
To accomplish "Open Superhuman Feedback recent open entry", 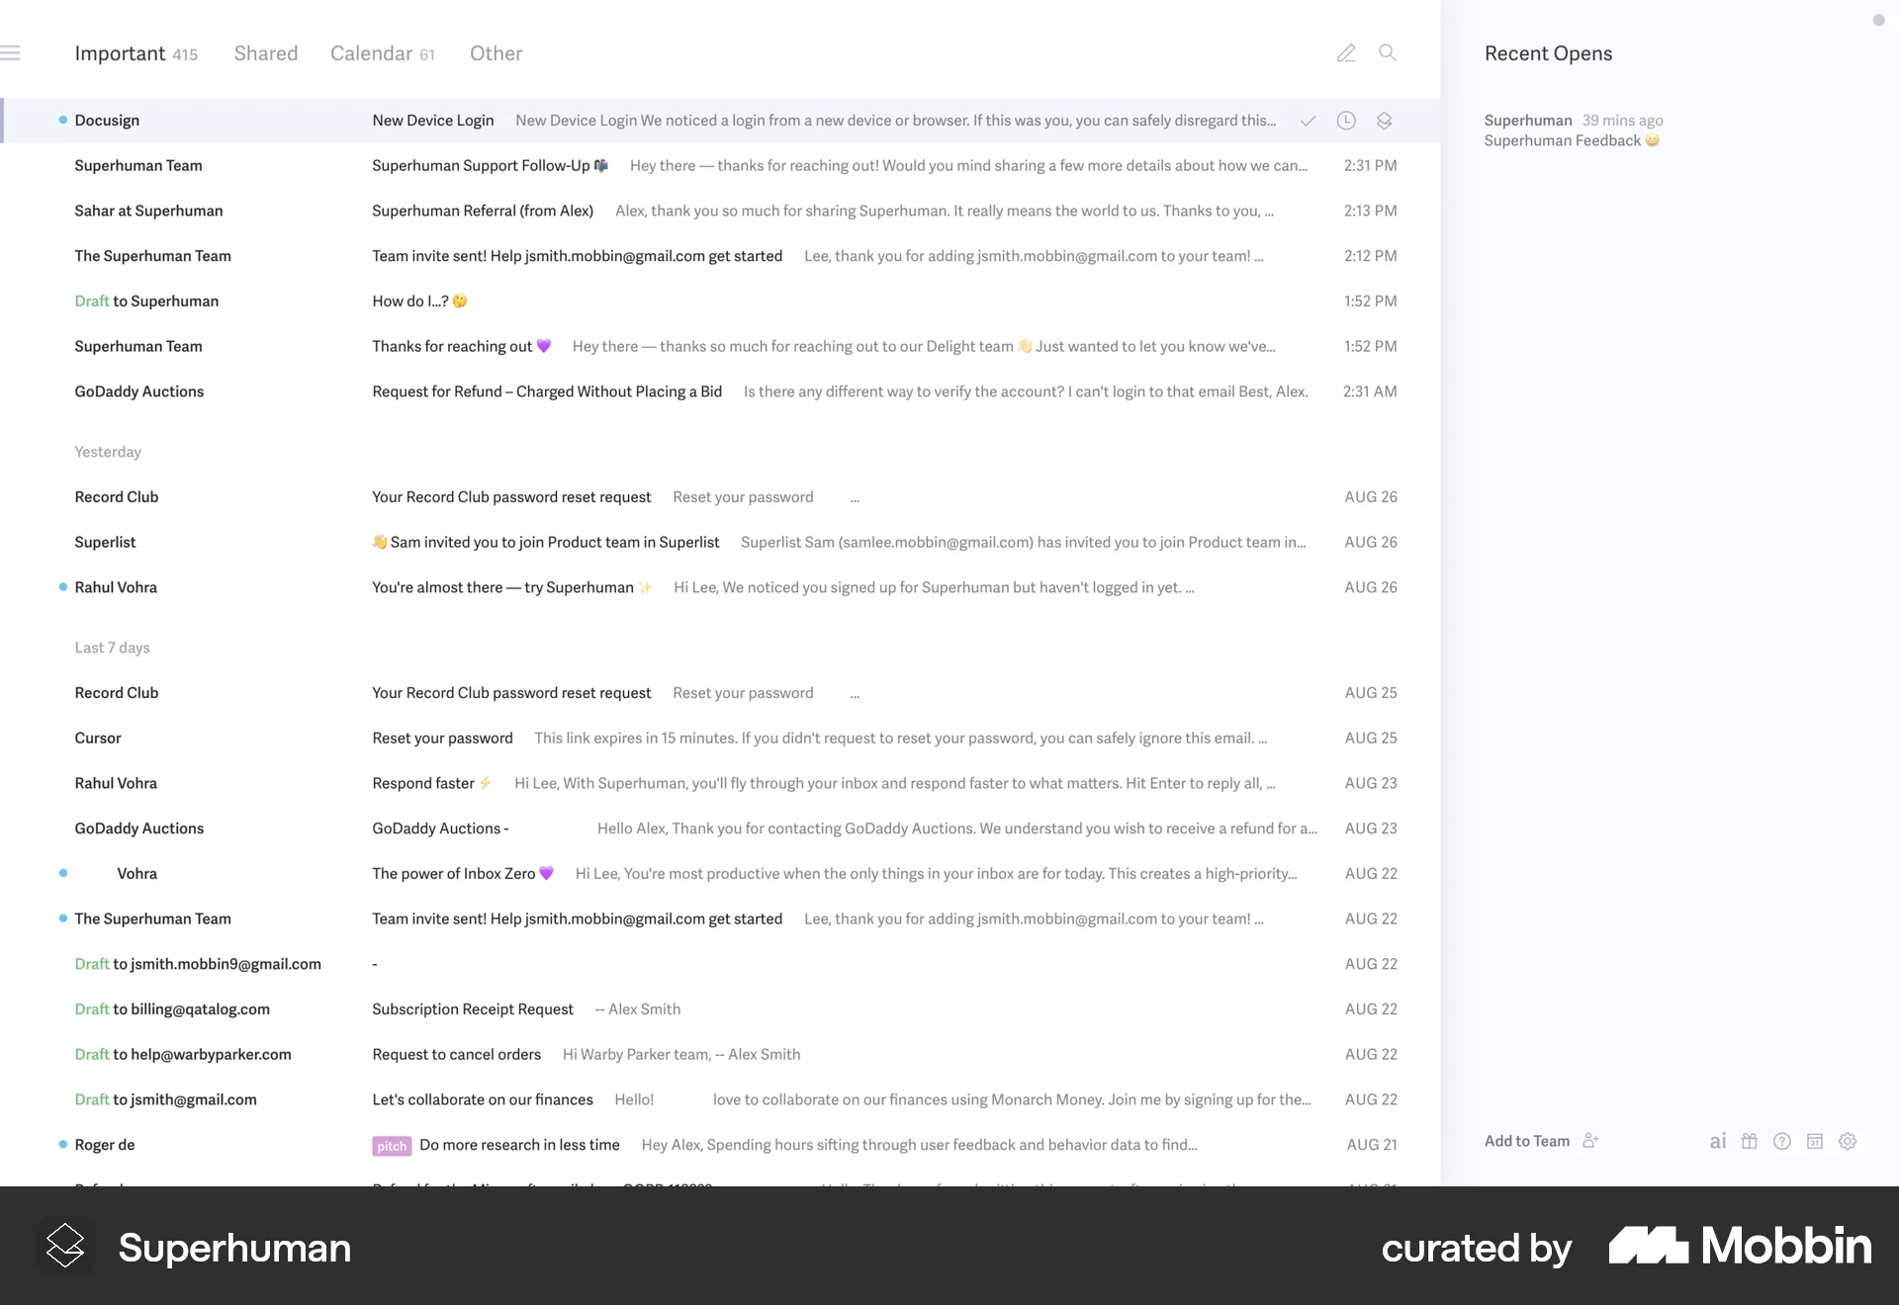I will [x=1573, y=130].
